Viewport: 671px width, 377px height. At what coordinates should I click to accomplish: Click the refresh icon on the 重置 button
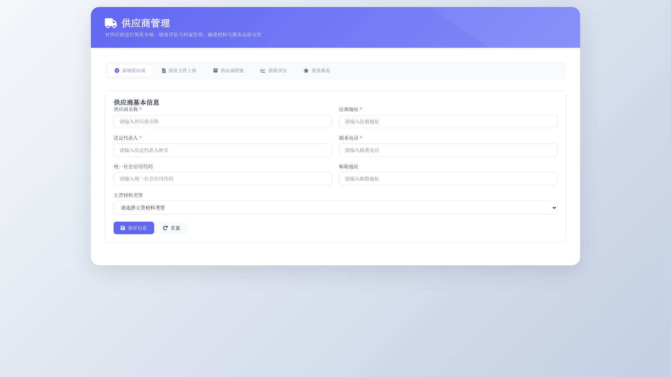point(165,228)
